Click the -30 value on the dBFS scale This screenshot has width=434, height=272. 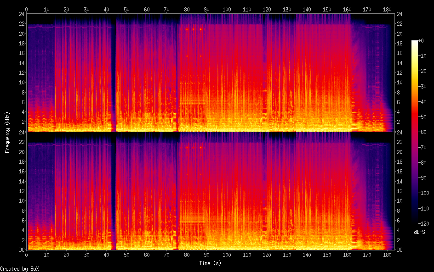422,86
